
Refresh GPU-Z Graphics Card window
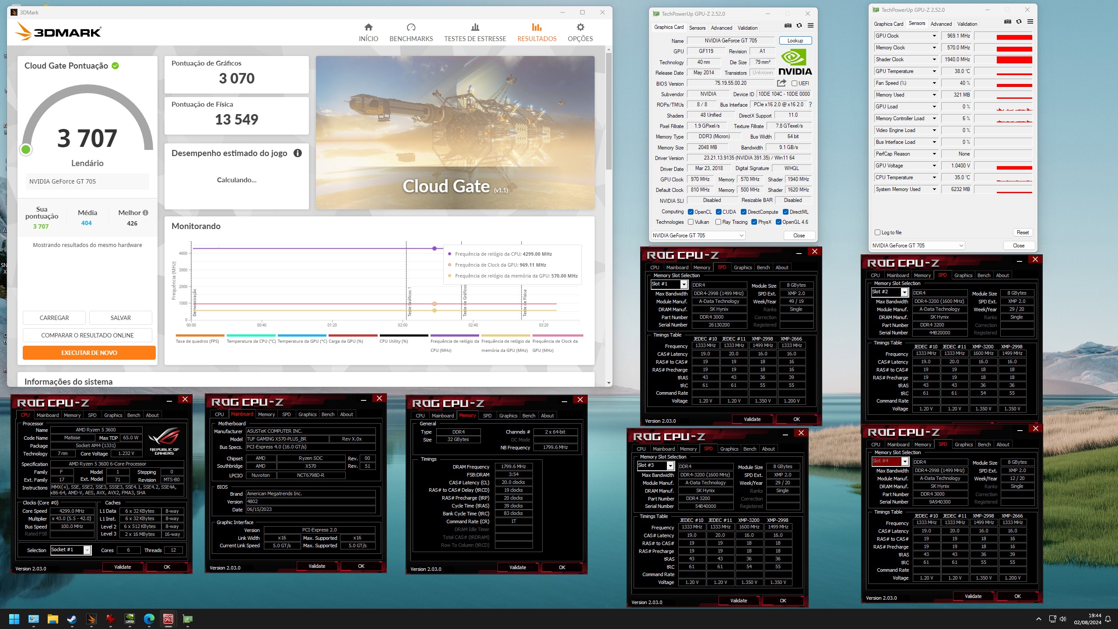[799, 25]
